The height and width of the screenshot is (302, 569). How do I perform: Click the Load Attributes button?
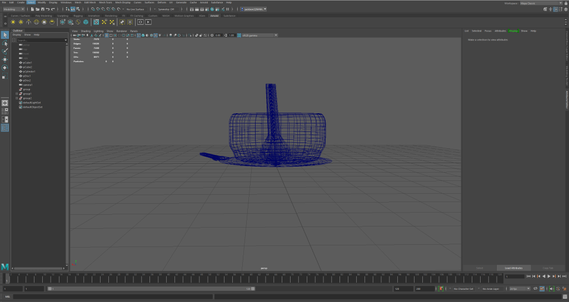[x=513, y=268]
